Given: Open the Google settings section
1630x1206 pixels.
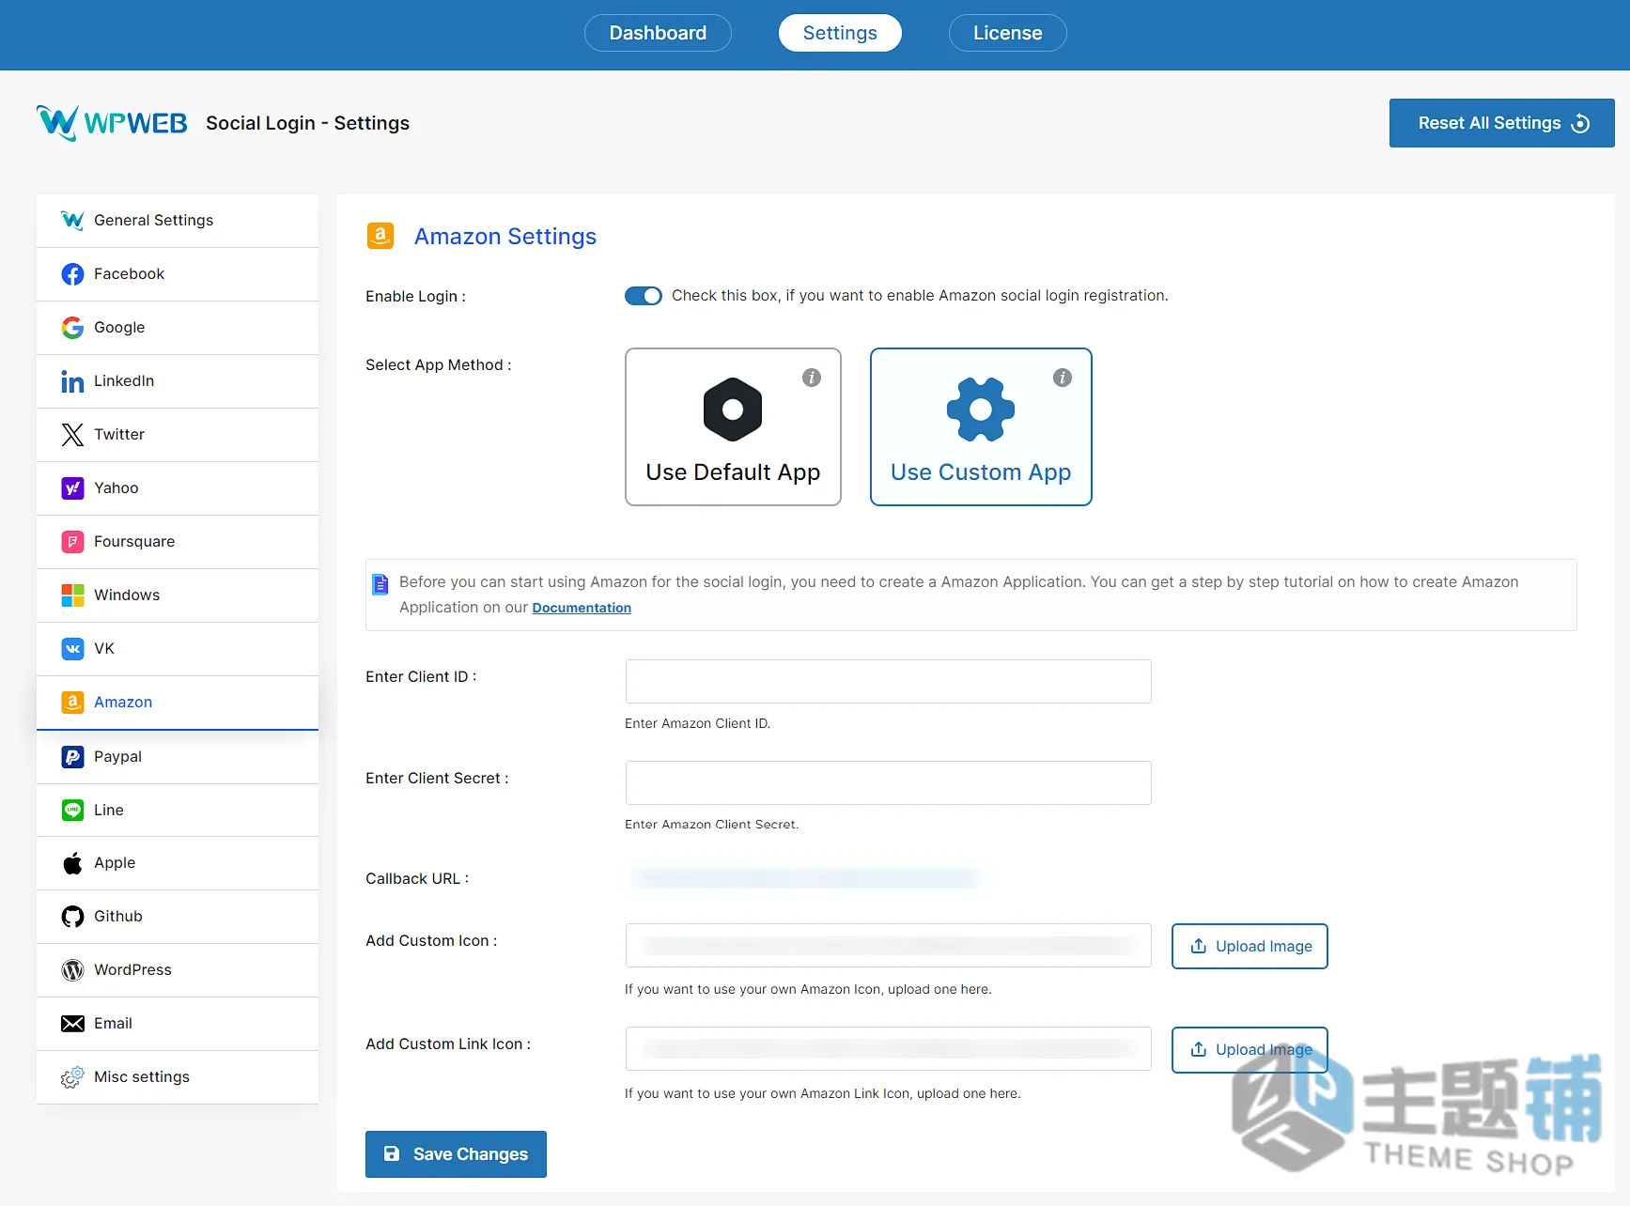Looking at the screenshot, I should click(178, 327).
